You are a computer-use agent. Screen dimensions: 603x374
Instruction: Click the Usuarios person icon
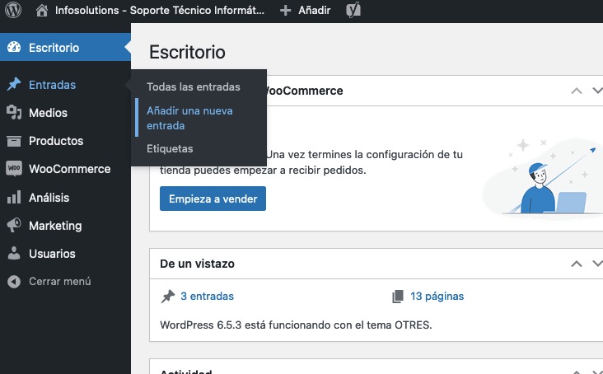(x=14, y=253)
